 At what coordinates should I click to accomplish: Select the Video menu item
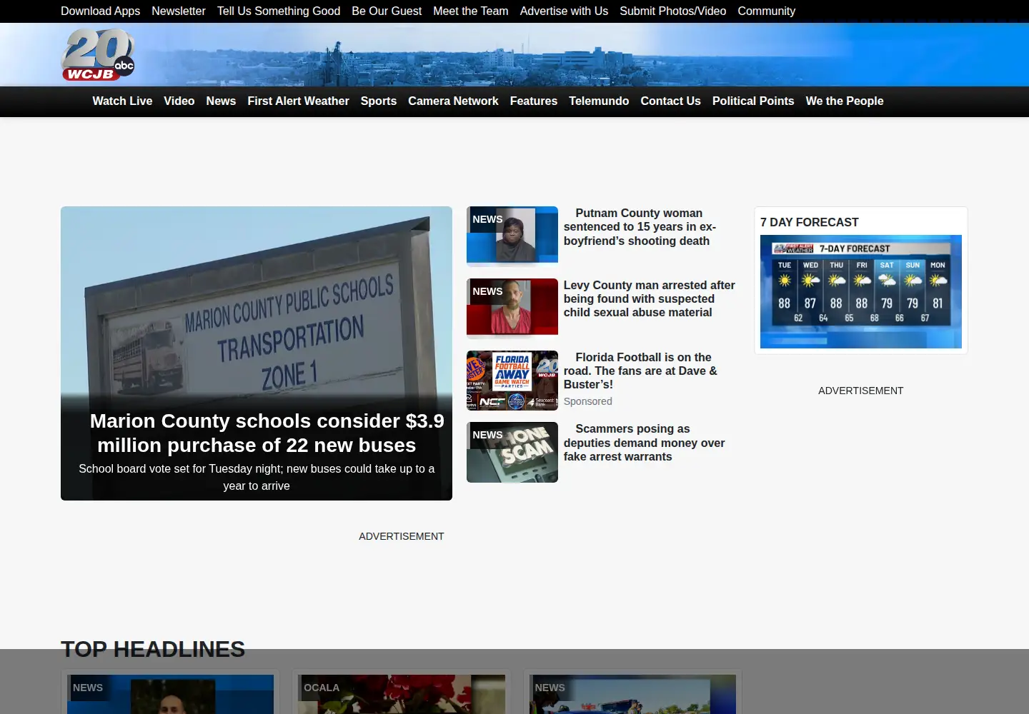179,101
